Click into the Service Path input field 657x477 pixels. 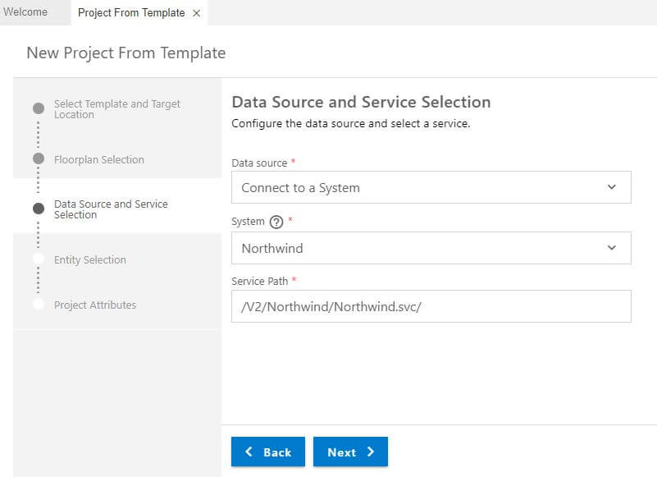point(431,306)
